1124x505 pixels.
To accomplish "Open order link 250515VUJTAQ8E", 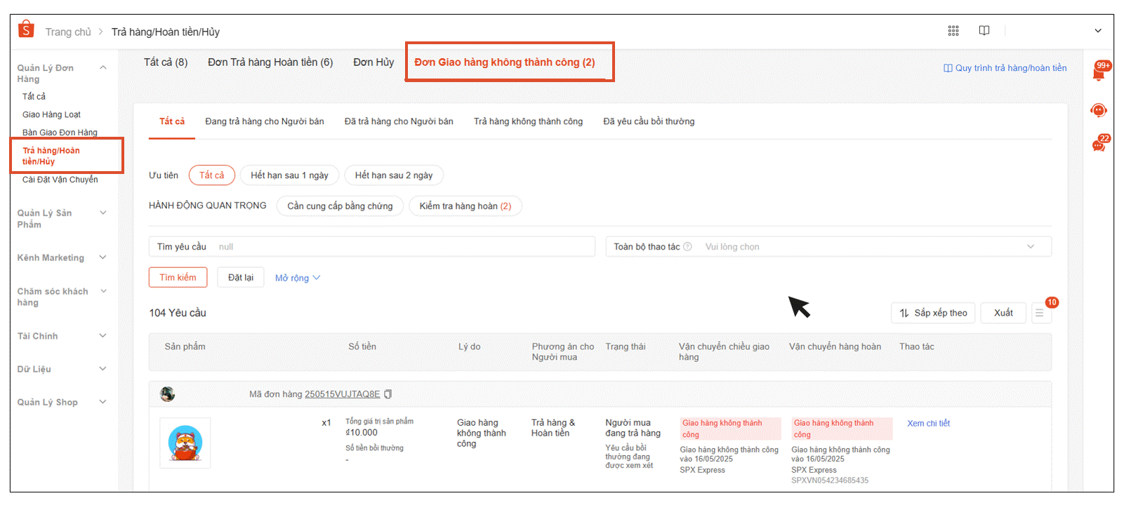I will (x=342, y=394).
